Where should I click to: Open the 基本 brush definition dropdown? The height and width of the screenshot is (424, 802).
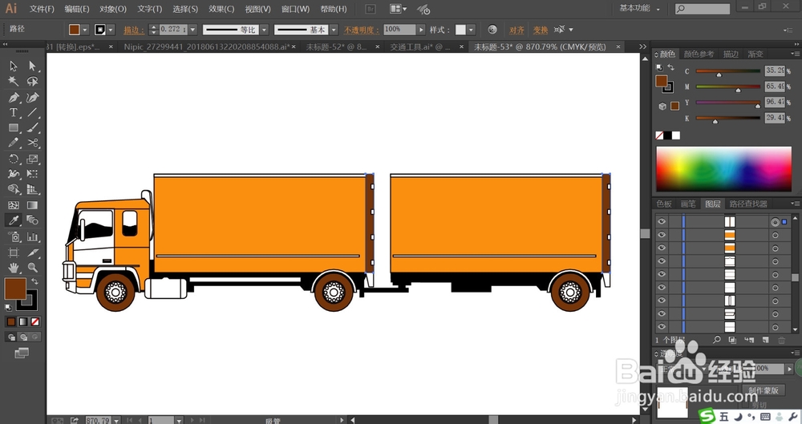[x=334, y=30]
